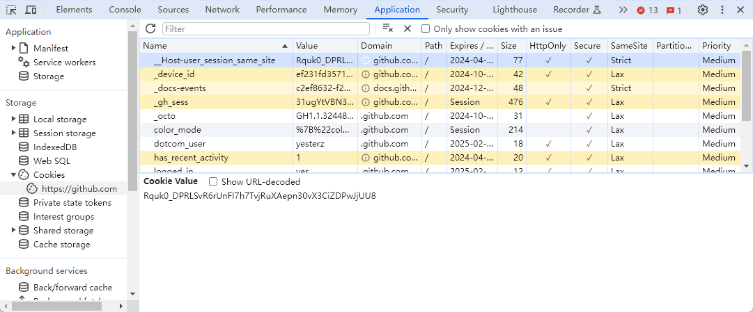The width and height of the screenshot is (753, 312).
Task: Sort by the SameSite column header
Action: 630,46
